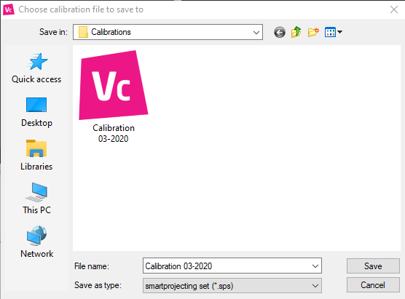The height and width of the screenshot is (299, 405).
Task: Select the Calibration 03-2020 file
Action: point(114,97)
